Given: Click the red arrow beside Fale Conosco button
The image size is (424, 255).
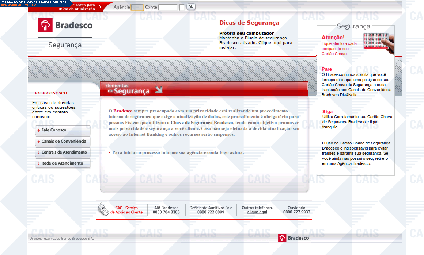Looking at the screenshot, I should 39,130.
